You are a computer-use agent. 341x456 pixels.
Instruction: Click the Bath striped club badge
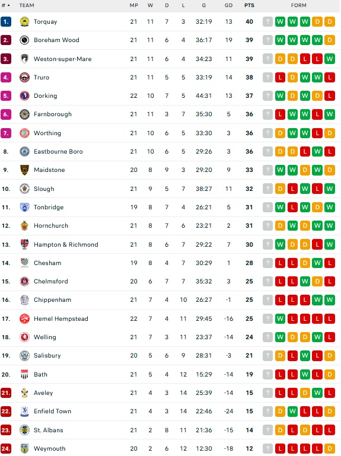24,374
